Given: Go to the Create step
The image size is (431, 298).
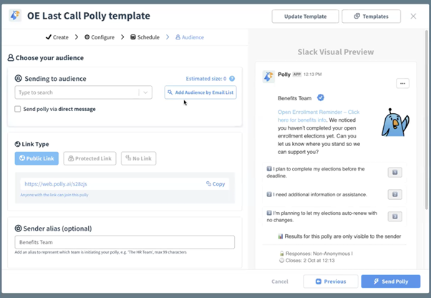Looking at the screenshot, I should [x=57, y=37].
